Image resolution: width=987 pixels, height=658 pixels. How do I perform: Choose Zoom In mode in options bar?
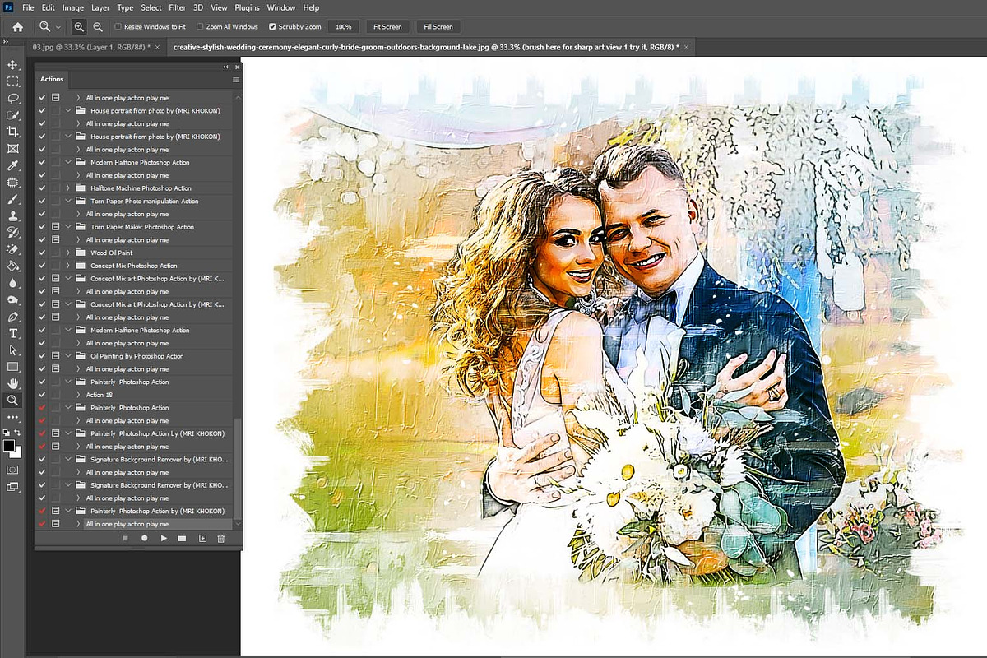(79, 27)
